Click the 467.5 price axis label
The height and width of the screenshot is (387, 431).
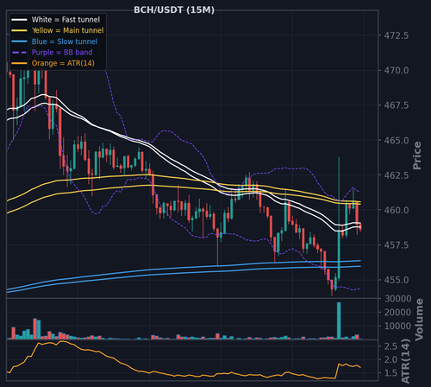[397, 105]
